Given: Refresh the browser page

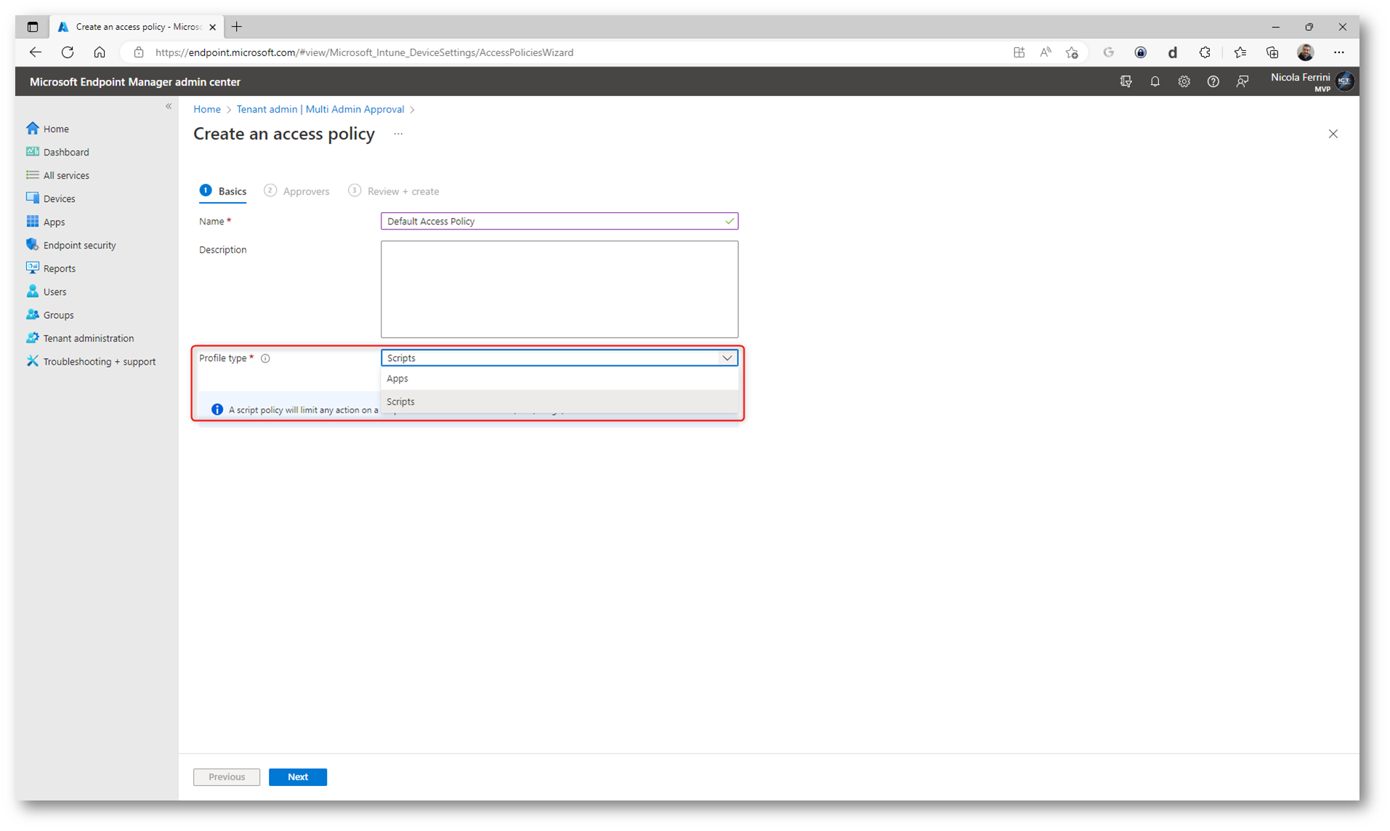Looking at the screenshot, I should coord(68,52).
